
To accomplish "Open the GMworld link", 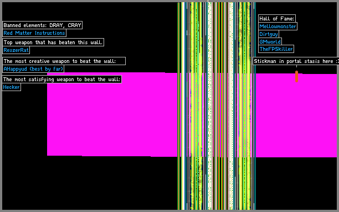I will (x=270, y=41).
